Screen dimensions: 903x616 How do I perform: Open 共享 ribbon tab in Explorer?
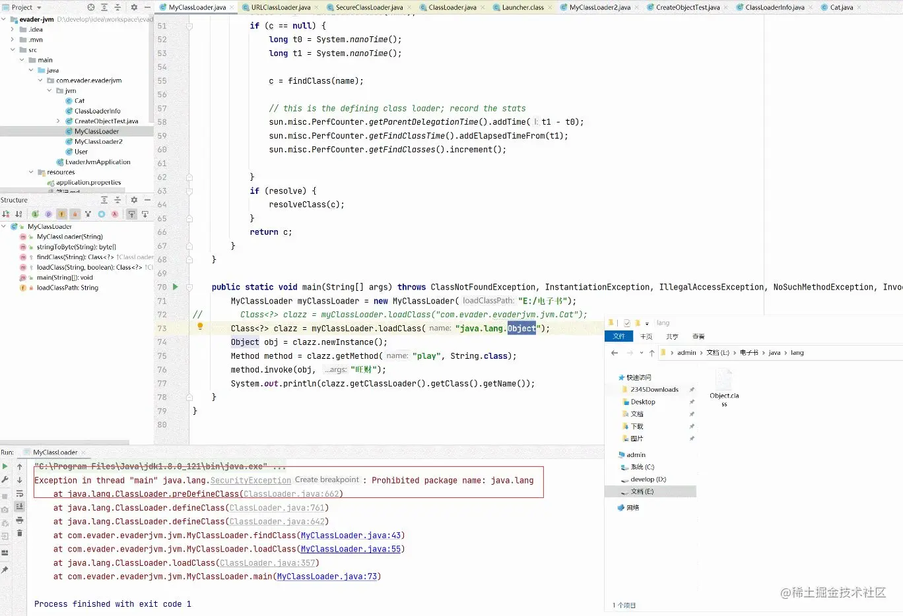pyautogui.click(x=673, y=336)
